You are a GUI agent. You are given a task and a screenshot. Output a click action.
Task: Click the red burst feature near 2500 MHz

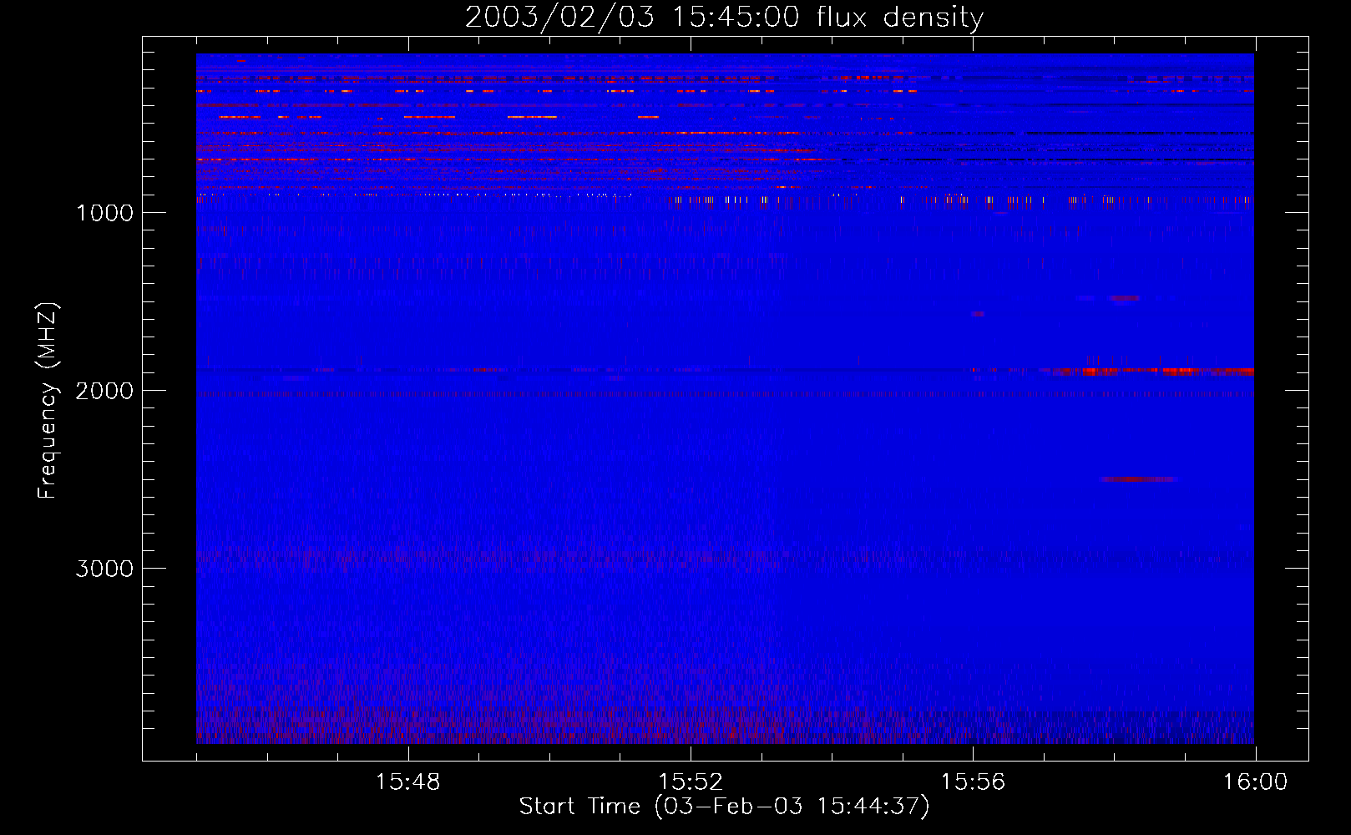tap(1138, 479)
